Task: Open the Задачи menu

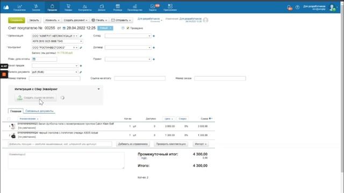Action: pyautogui.click(x=153, y=8)
